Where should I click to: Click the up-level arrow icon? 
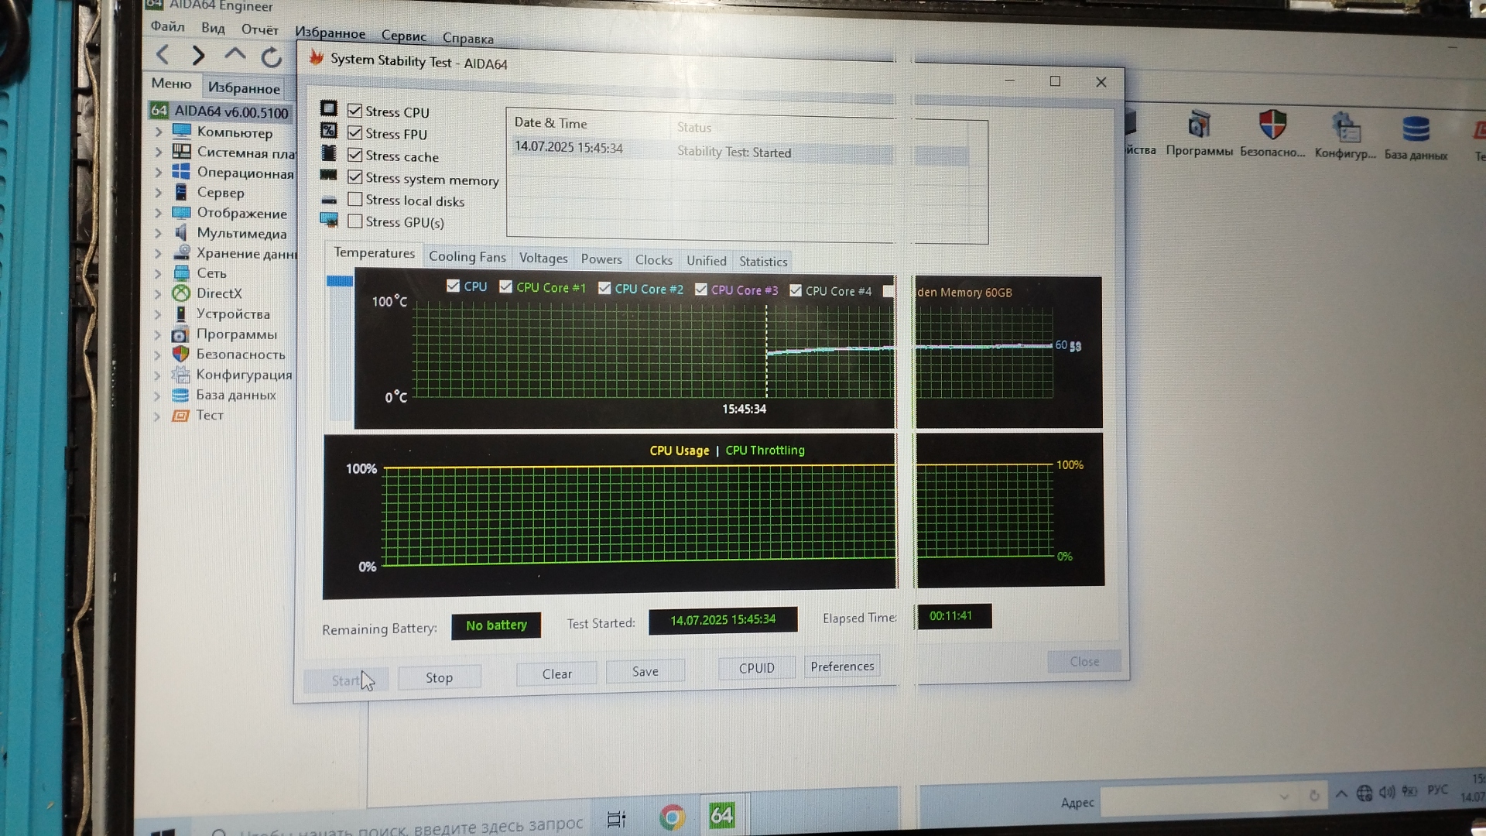click(x=235, y=54)
